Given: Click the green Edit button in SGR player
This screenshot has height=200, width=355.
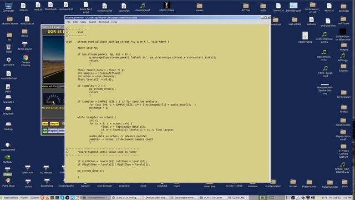Looking at the screenshot, I should 44,131.
